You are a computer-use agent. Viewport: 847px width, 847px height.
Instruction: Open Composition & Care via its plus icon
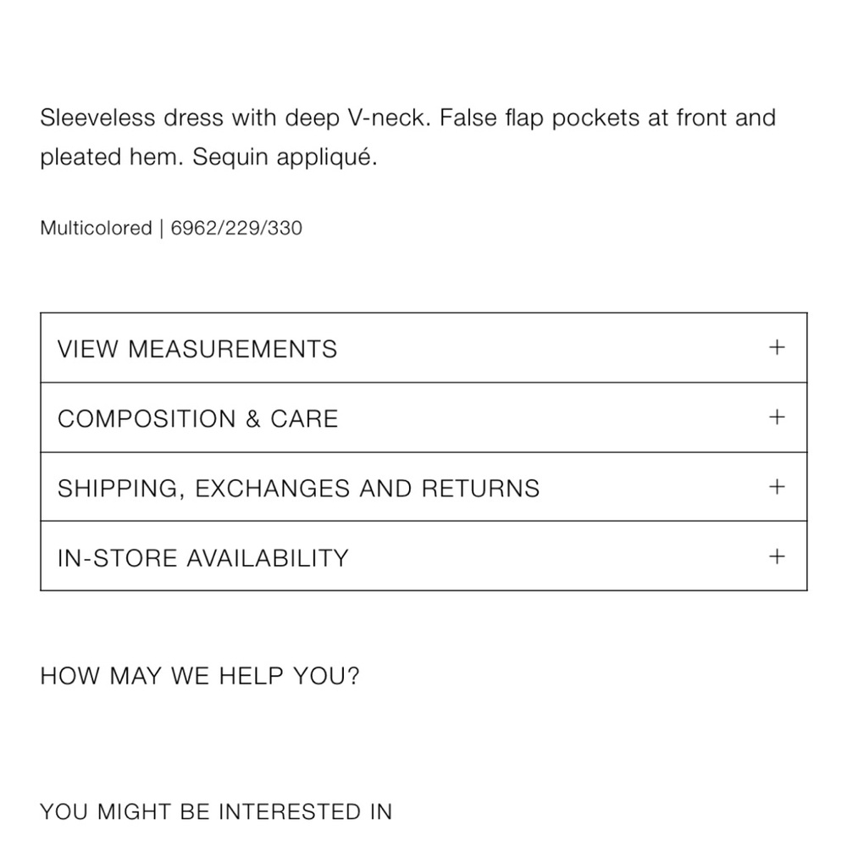(x=776, y=417)
